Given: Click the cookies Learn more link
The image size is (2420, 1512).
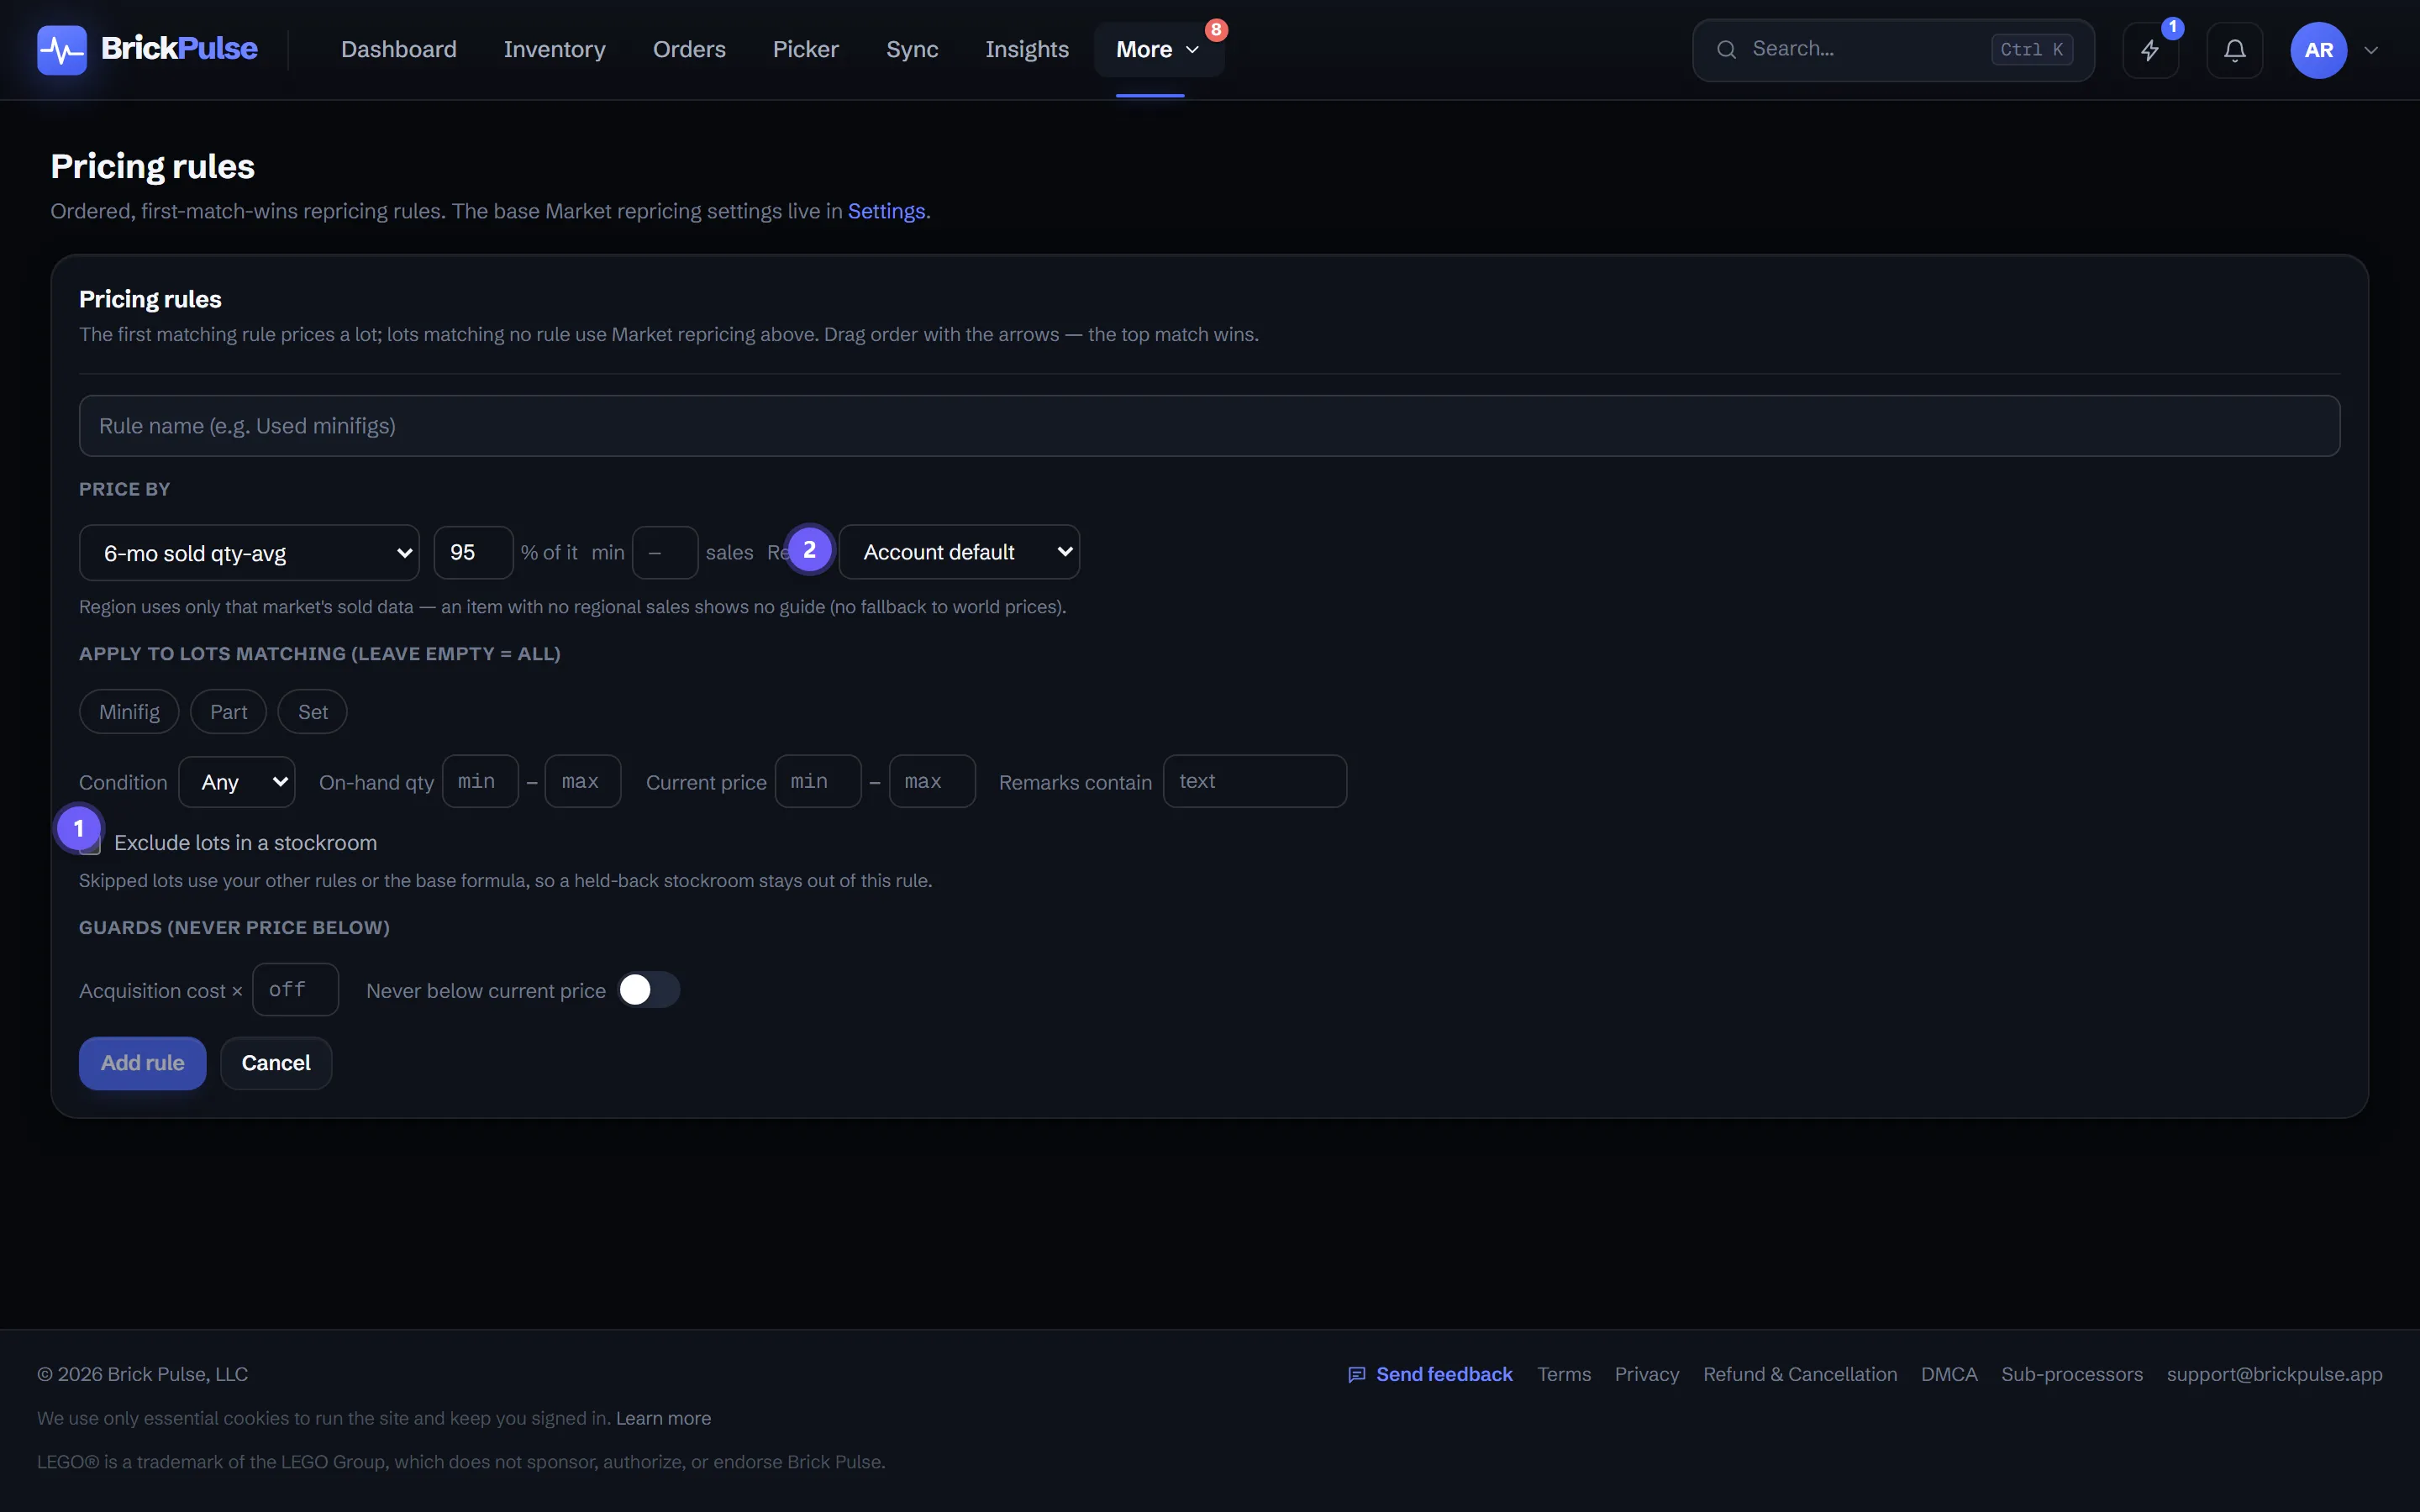Looking at the screenshot, I should (663, 1419).
